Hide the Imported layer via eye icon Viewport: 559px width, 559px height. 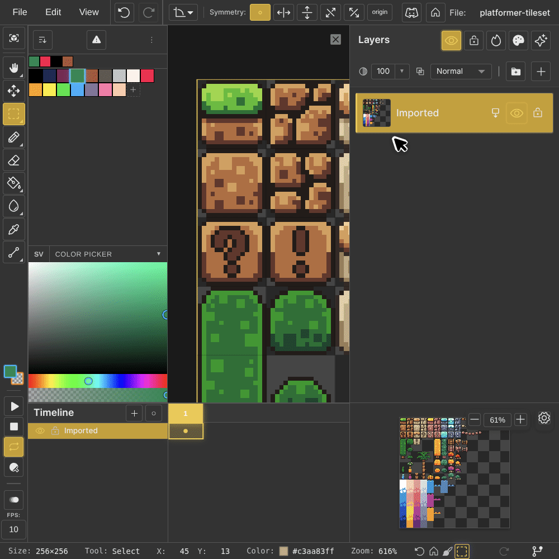[x=517, y=113]
